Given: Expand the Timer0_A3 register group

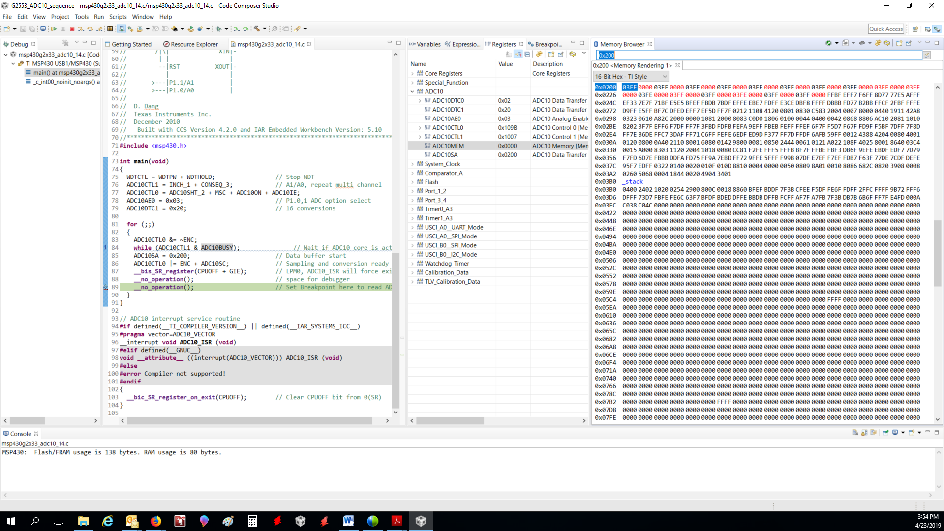Looking at the screenshot, I should (x=413, y=209).
